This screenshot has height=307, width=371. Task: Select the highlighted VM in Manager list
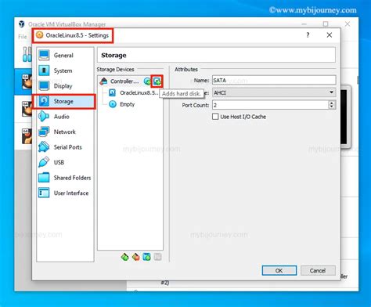(x=24, y=82)
